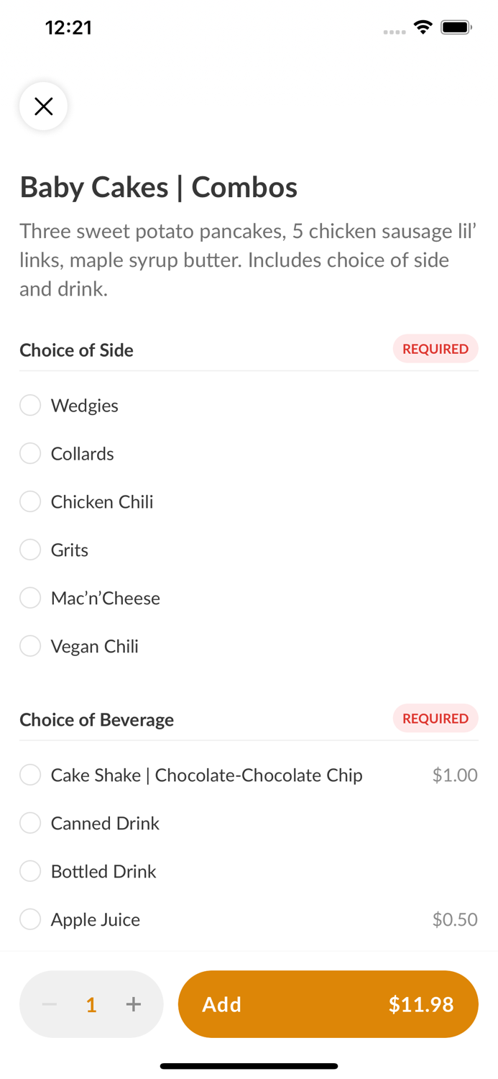Tap the plus icon to increase quantity

(x=134, y=1004)
